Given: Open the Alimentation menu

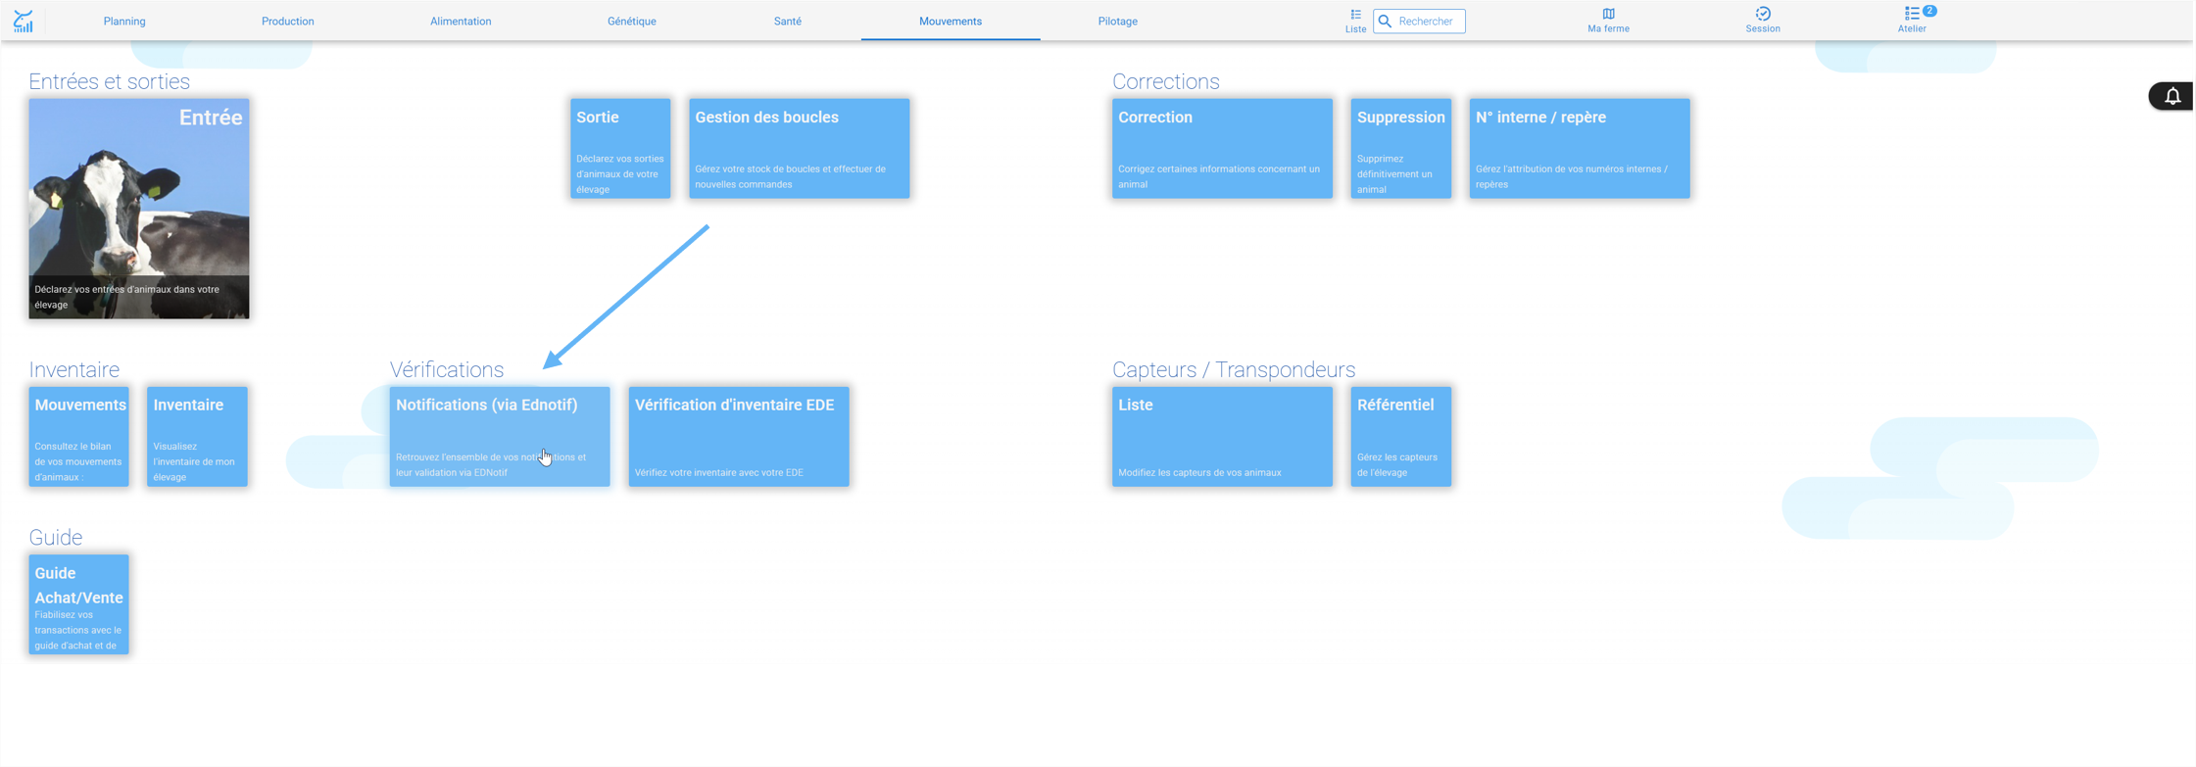Looking at the screenshot, I should (461, 22).
